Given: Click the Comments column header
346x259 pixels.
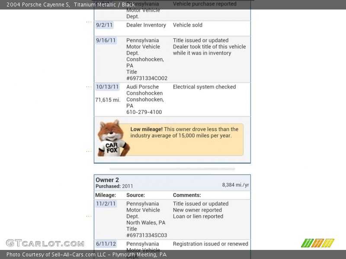Looking at the screenshot, I should (187, 195).
